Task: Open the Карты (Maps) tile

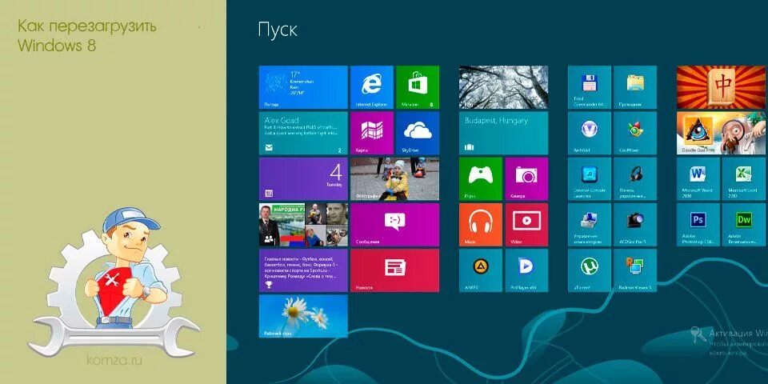Action: [x=372, y=134]
